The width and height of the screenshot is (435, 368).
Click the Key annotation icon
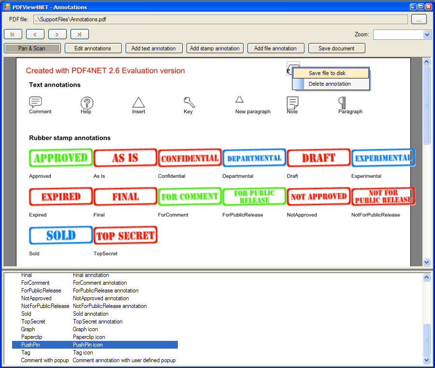[189, 102]
